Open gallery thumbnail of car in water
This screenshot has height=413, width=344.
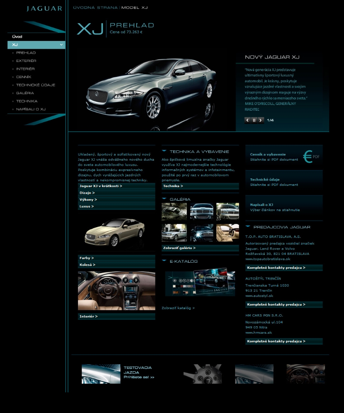click(174, 211)
